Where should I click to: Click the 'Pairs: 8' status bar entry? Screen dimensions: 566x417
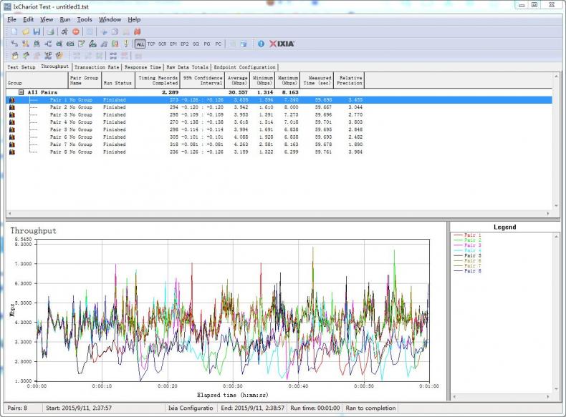pos(17,408)
